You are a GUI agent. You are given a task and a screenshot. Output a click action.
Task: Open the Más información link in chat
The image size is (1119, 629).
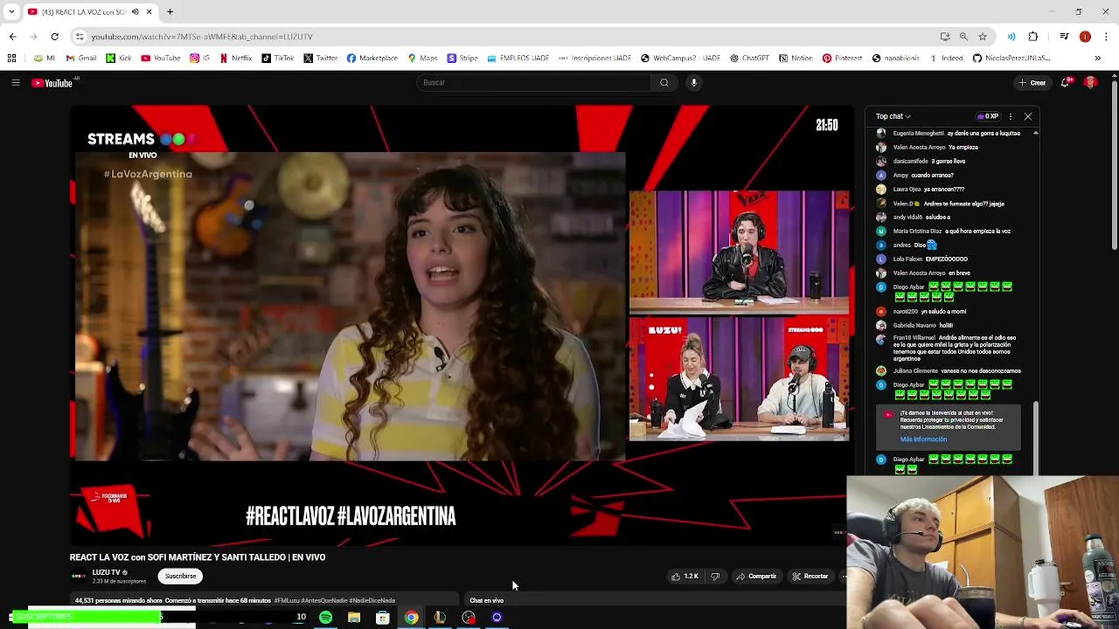923,439
